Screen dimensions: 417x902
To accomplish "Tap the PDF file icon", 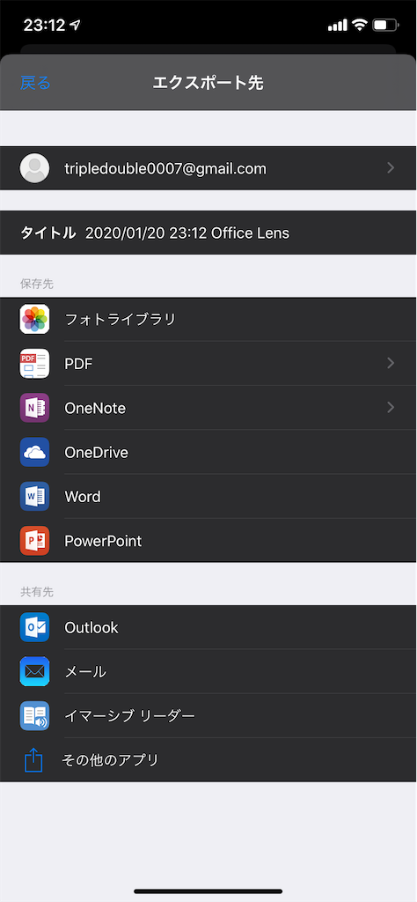I will (x=34, y=364).
